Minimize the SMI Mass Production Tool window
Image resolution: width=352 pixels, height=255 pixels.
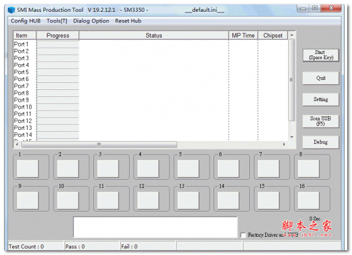[x=303, y=9]
